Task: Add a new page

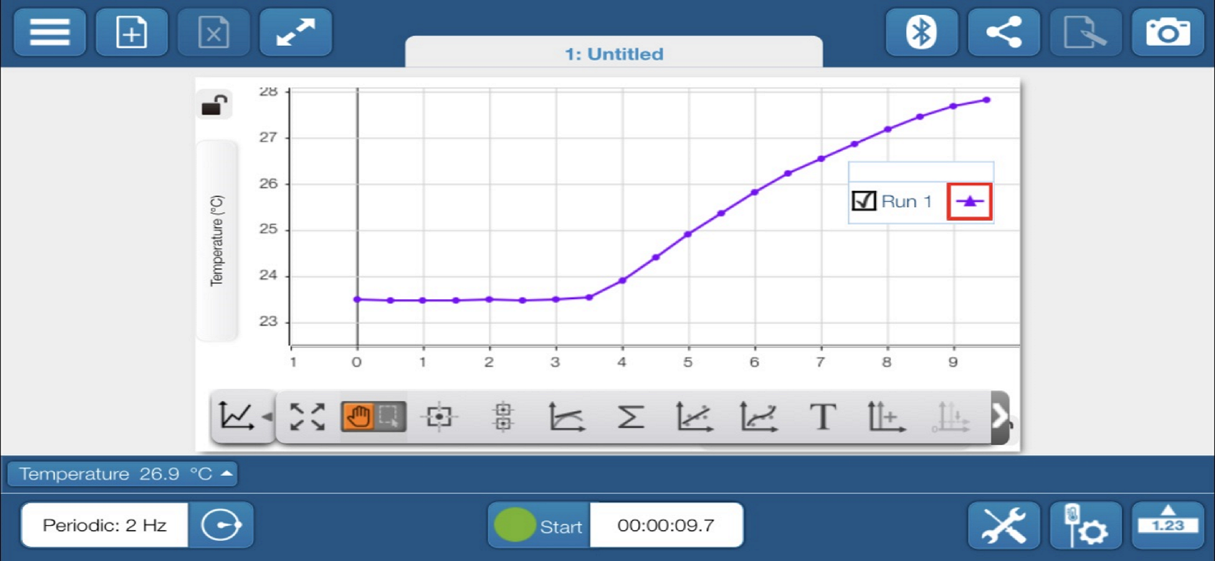Action: (x=132, y=33)
